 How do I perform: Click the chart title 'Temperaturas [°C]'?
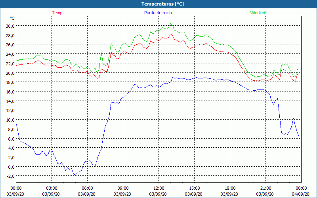(x=162, y=4)
